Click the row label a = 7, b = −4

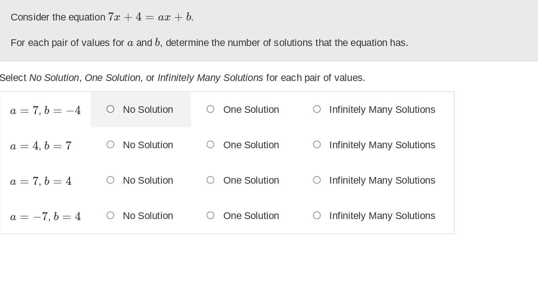(x=45, y=110)
